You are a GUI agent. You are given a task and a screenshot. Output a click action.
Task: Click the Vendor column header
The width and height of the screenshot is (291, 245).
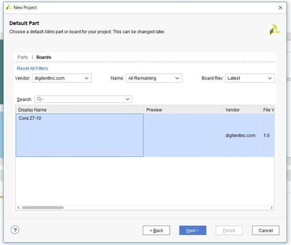(242, 110)
